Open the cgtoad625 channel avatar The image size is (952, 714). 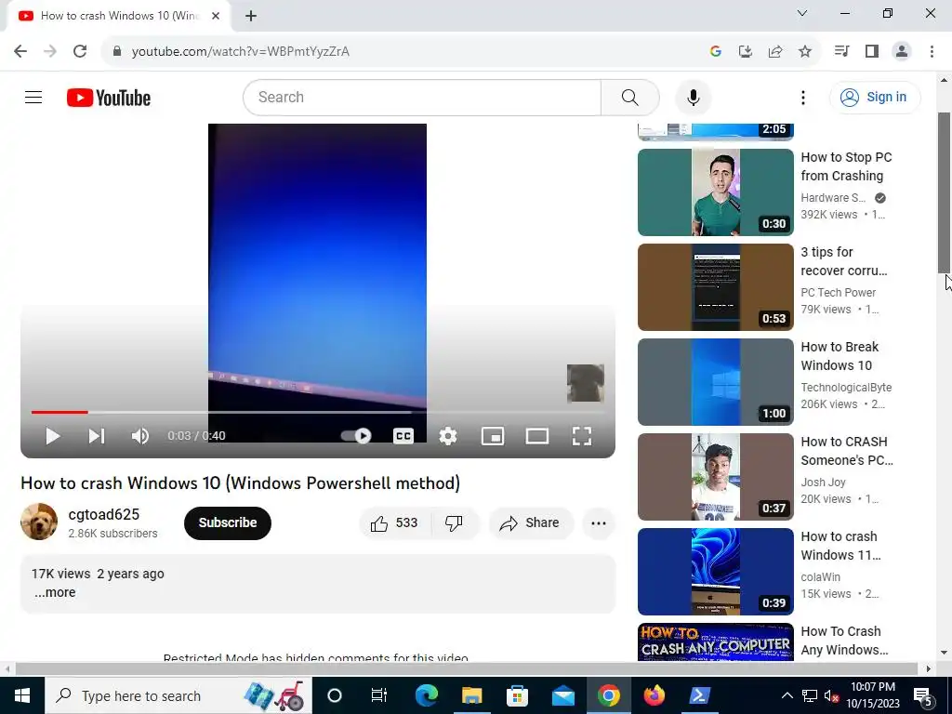click(39, 522)
